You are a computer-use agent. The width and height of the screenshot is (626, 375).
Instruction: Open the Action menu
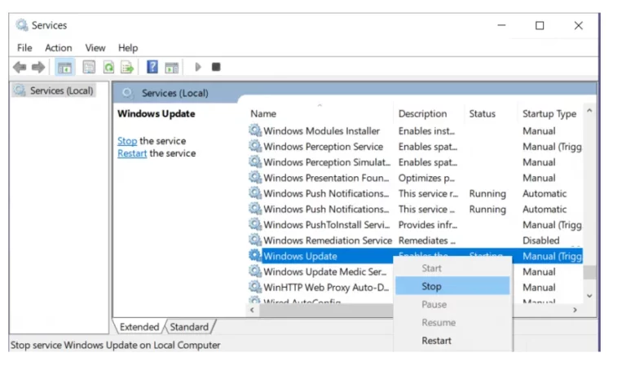[x=59, y=48]
